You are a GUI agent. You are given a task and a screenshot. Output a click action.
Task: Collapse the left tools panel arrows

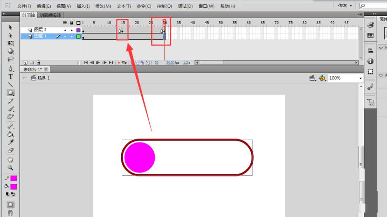4,14
